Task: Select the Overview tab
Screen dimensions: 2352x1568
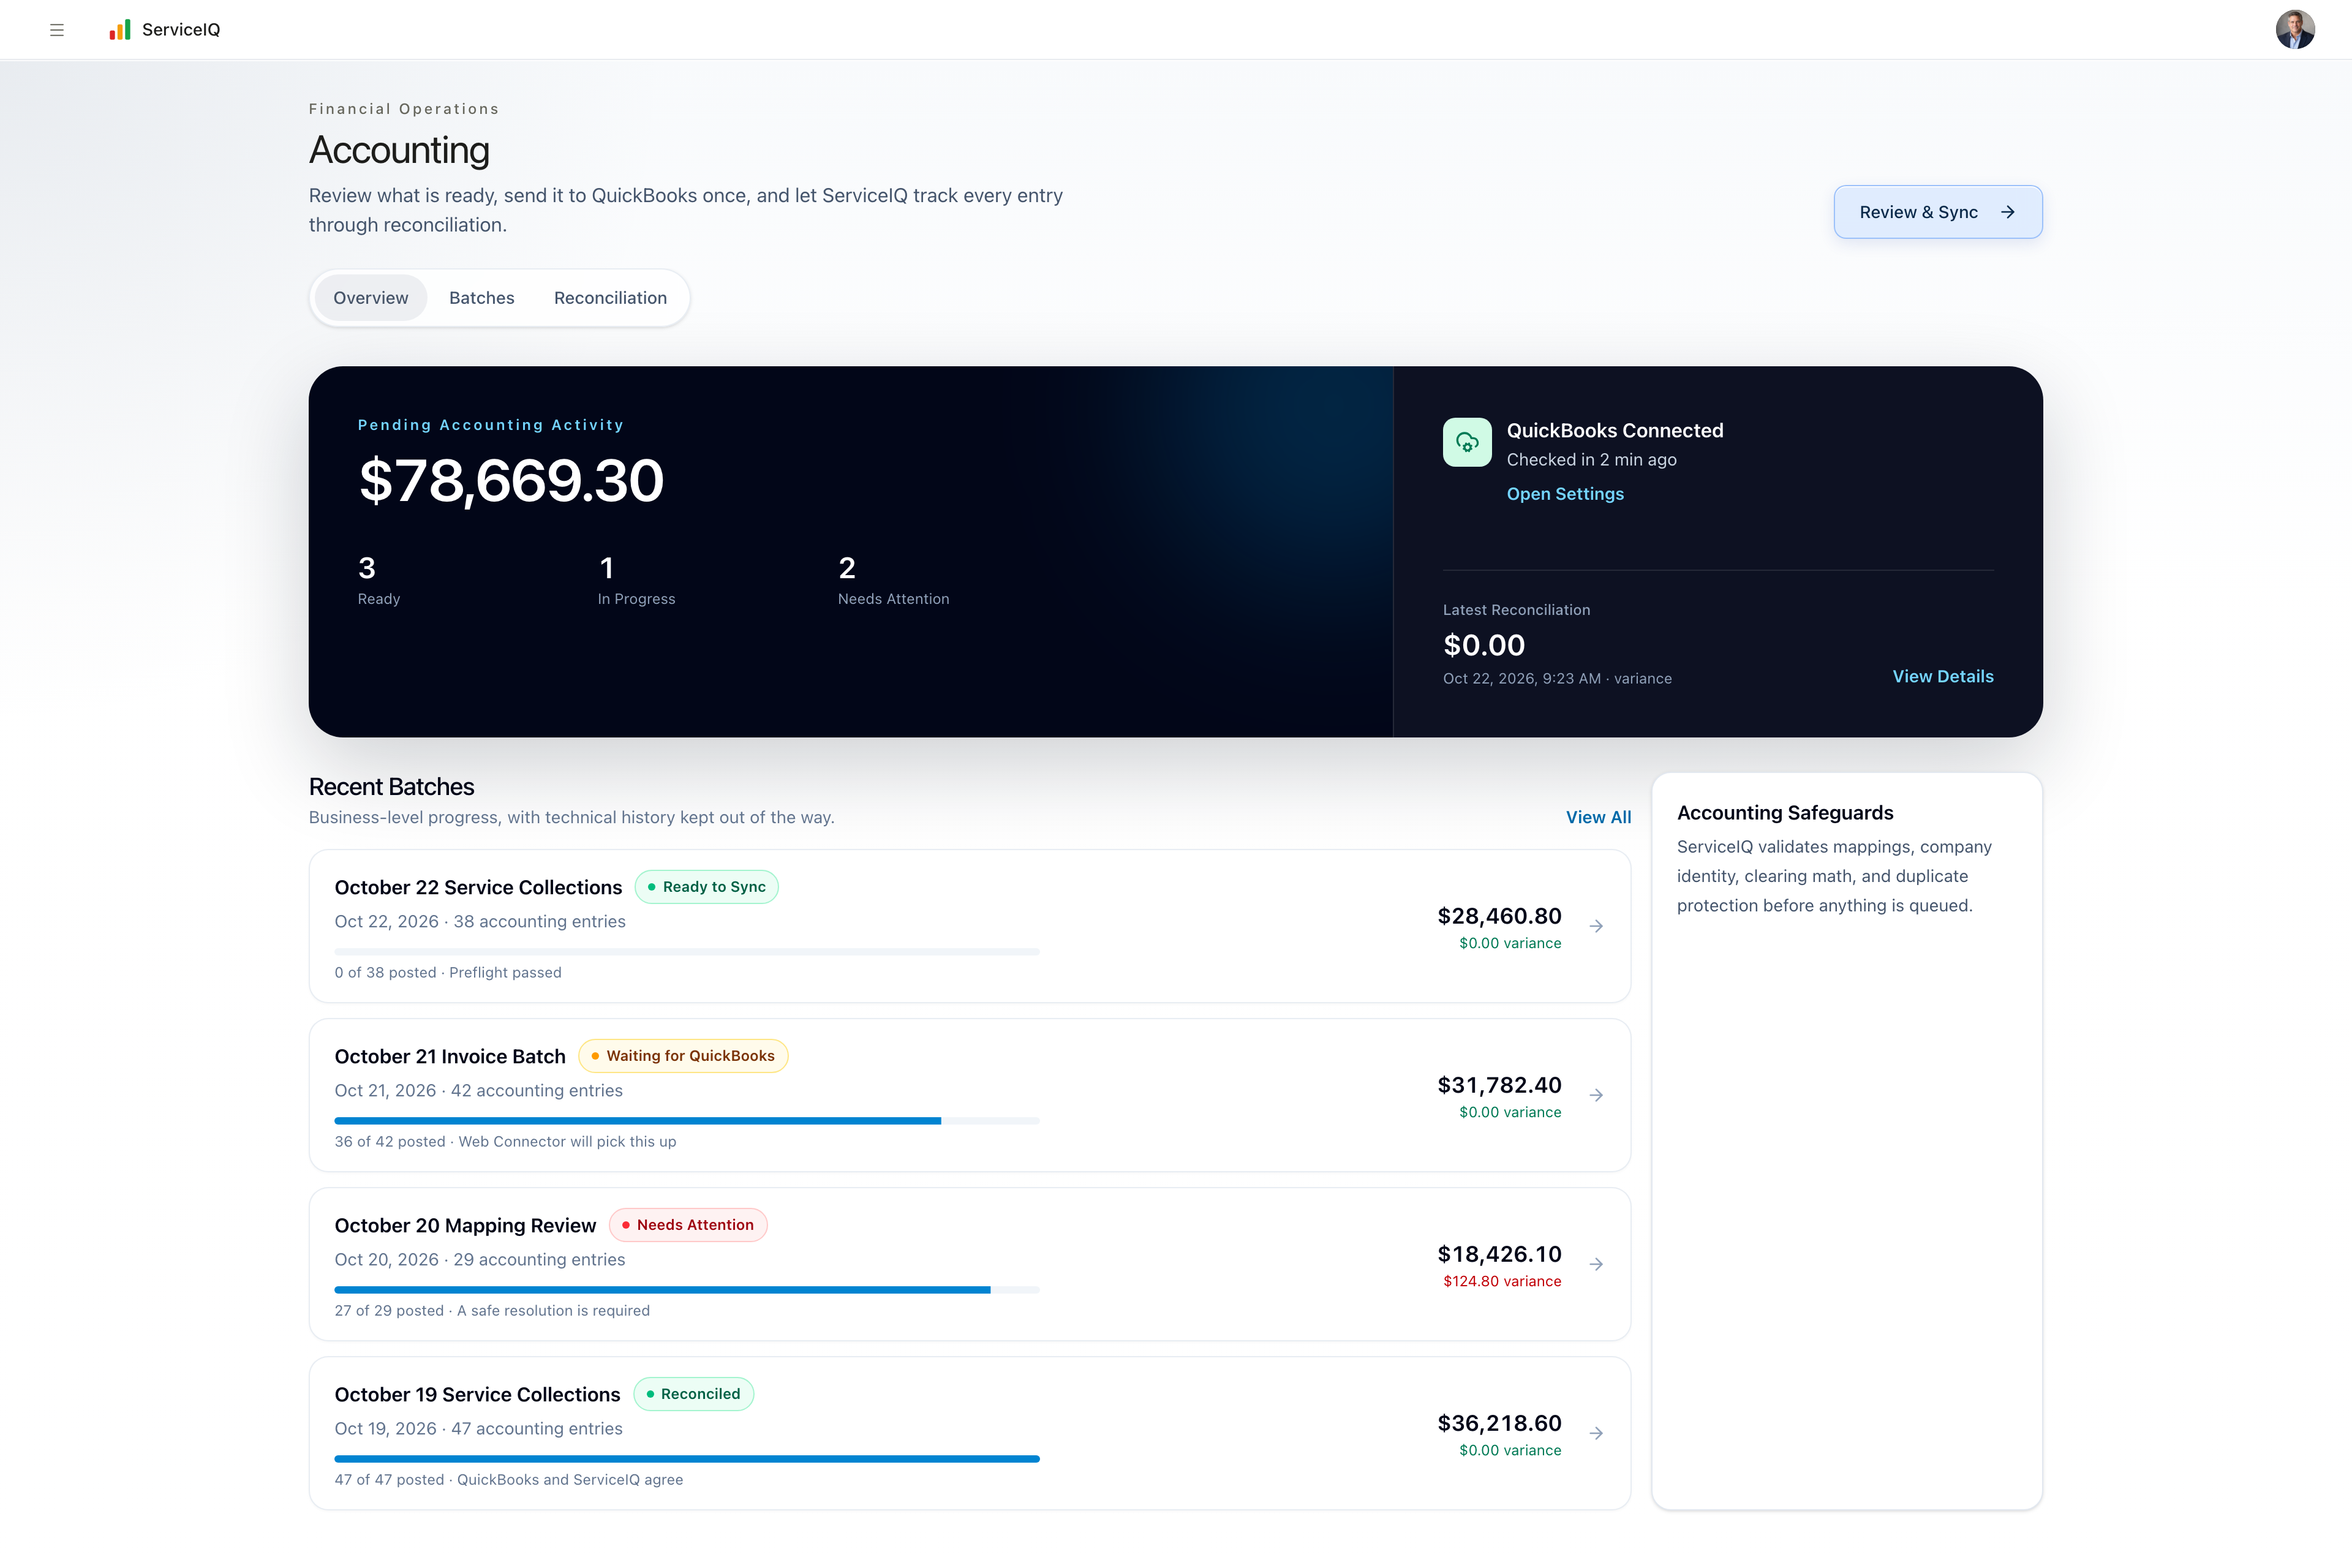Action: click(x=371, y=298)
